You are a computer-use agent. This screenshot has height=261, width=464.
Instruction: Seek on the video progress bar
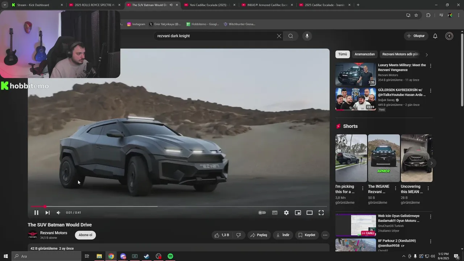pos(179,206)
